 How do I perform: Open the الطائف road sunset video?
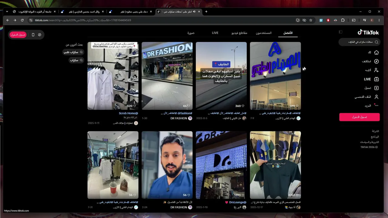click(x=221, y=76)
